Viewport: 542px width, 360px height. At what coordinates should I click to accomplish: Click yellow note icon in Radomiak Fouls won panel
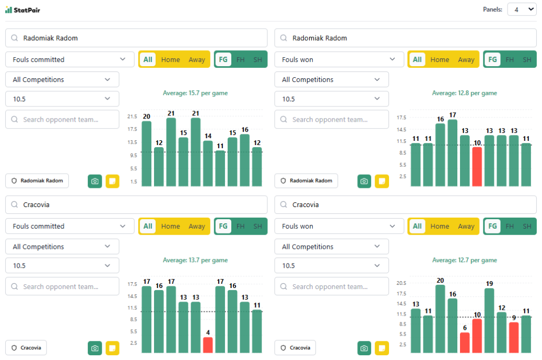[382, 181]
